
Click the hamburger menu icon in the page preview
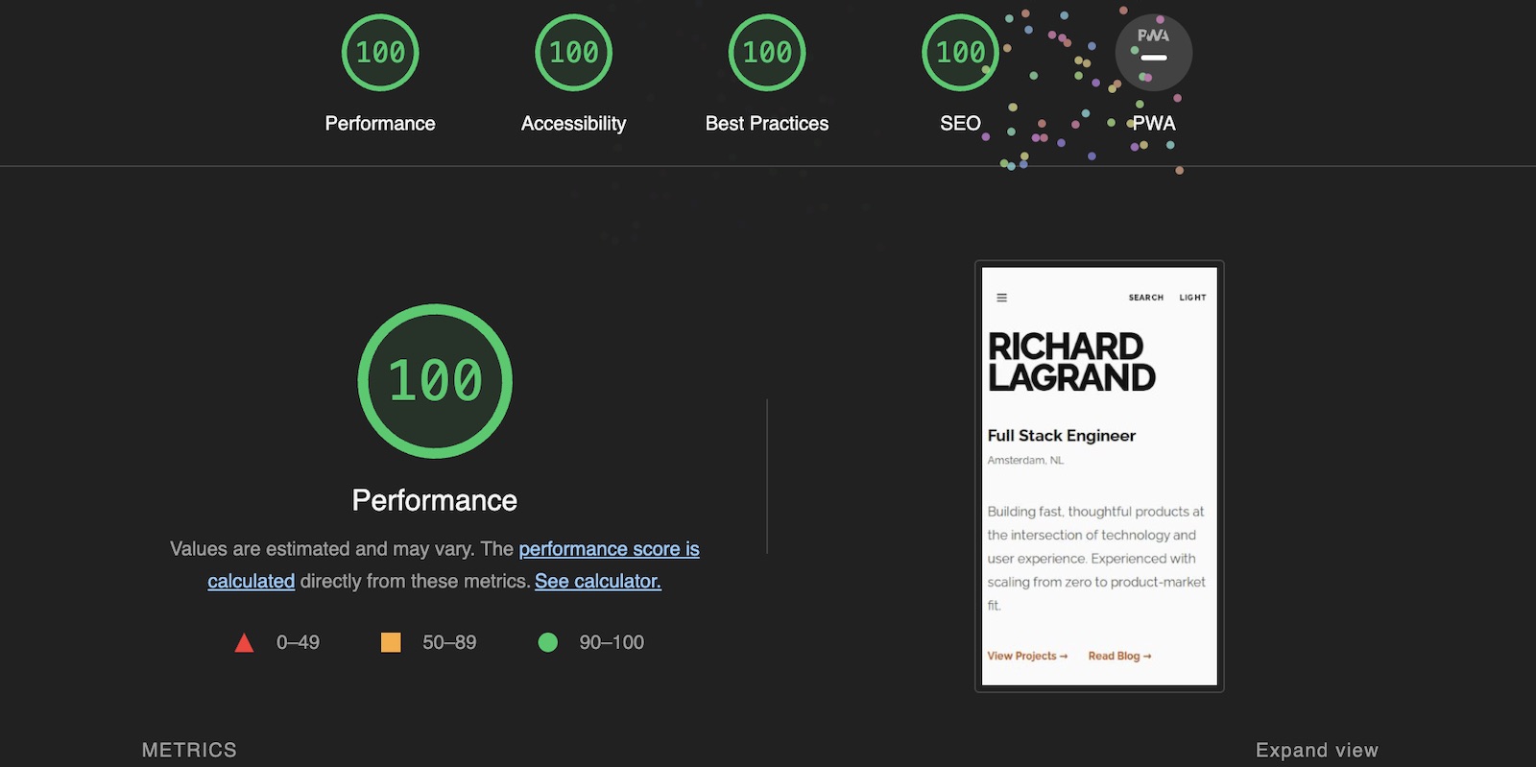click(1001, 298)
